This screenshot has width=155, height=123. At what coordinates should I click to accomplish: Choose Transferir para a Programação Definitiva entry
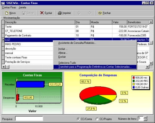[x=95, y=67]
